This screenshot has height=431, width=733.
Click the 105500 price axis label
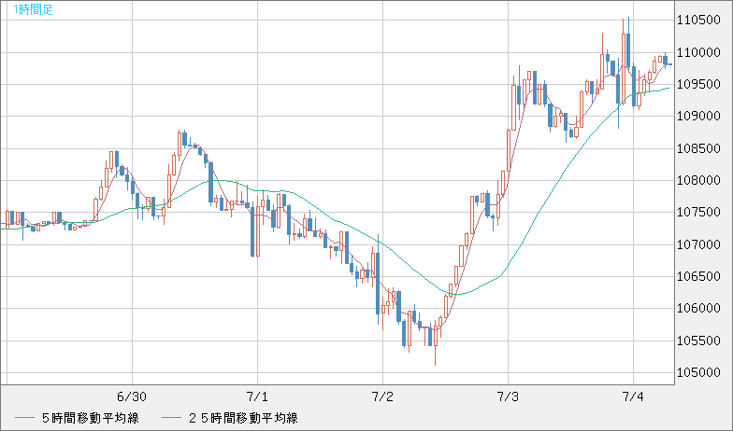(698, 341)
